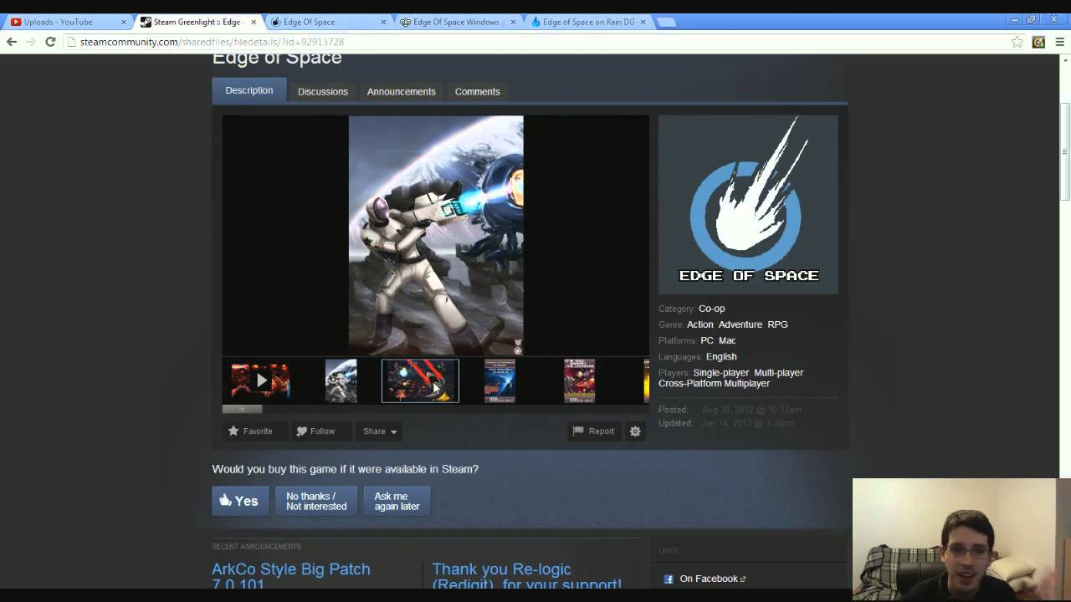This screenshot has width=1071, height=602.
Task: Open the Announcements tab
Action: pos(402,91)
